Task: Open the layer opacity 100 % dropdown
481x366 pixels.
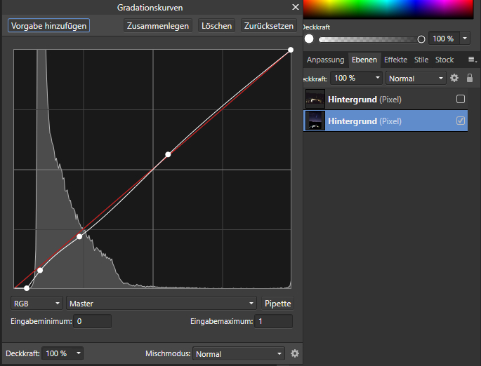Action: pos(356,79)
